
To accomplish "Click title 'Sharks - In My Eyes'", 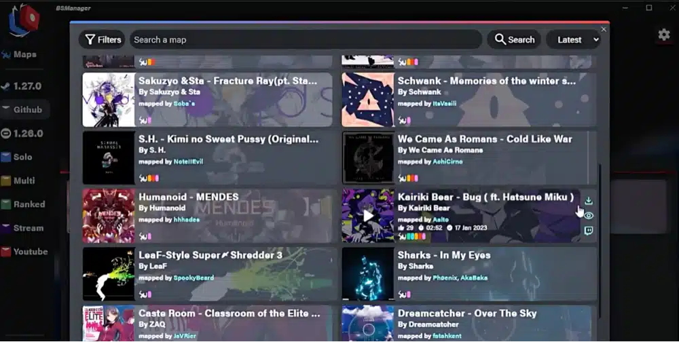I will [x=444, y=255].
